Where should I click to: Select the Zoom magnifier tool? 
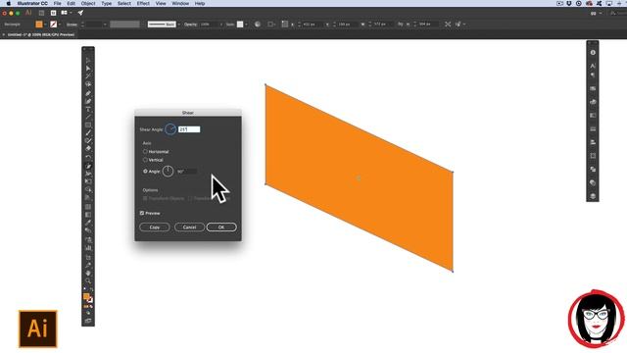[88, 281]
